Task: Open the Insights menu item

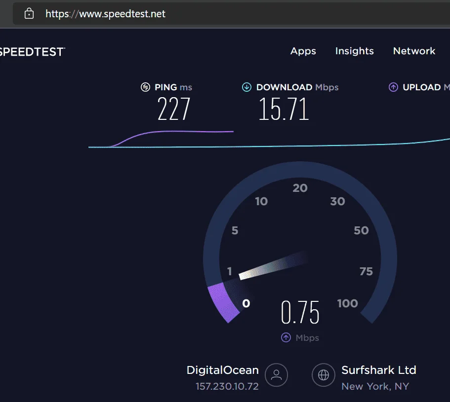Action: [355, 51]
